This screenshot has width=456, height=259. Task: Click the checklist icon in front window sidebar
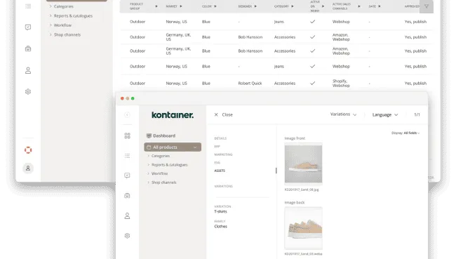pyautogui.click(x=127, y=175)
